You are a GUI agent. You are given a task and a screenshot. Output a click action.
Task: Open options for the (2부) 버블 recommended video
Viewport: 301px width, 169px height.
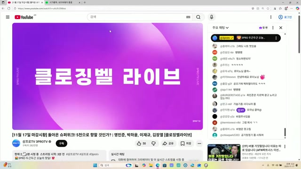(285, 146)
